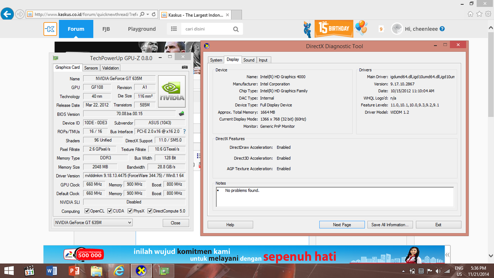Click the Close button in GPU-Z
This screenshot has width=494, height=278.
coord(176,223)
